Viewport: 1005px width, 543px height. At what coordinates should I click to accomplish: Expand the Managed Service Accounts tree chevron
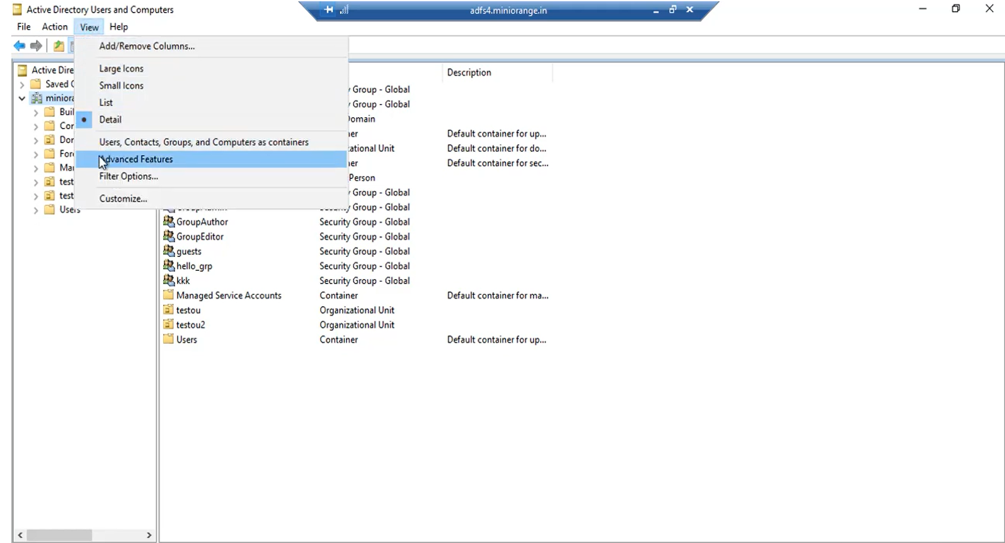tap(36, 168)
